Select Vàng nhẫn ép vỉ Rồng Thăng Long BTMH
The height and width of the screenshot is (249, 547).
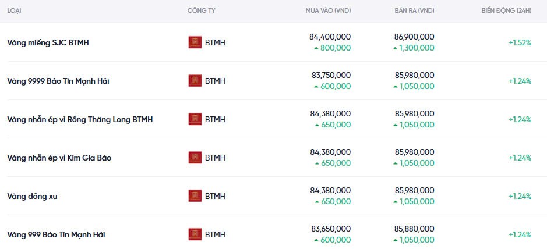[80, 119]
